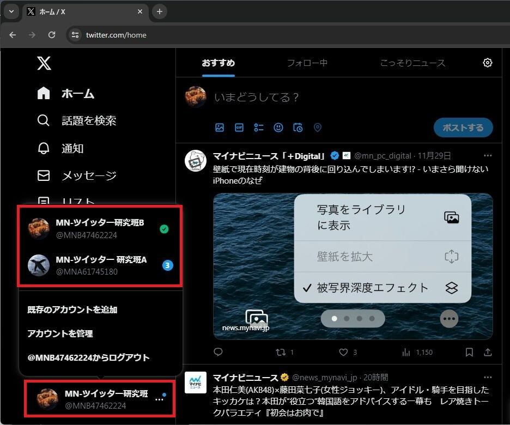Open マイナビニュース +Digital profile avatar
Screen dimensions: 510x425
tap(196, 161)
